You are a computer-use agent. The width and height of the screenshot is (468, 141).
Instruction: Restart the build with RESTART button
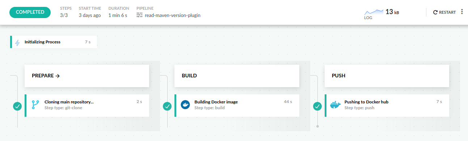point(444,12)
